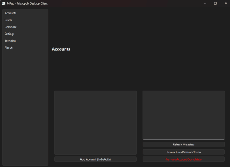Open the Accounts section in sidebar
Viewport: 230px width, 167px height.
(x=11, y=13)
